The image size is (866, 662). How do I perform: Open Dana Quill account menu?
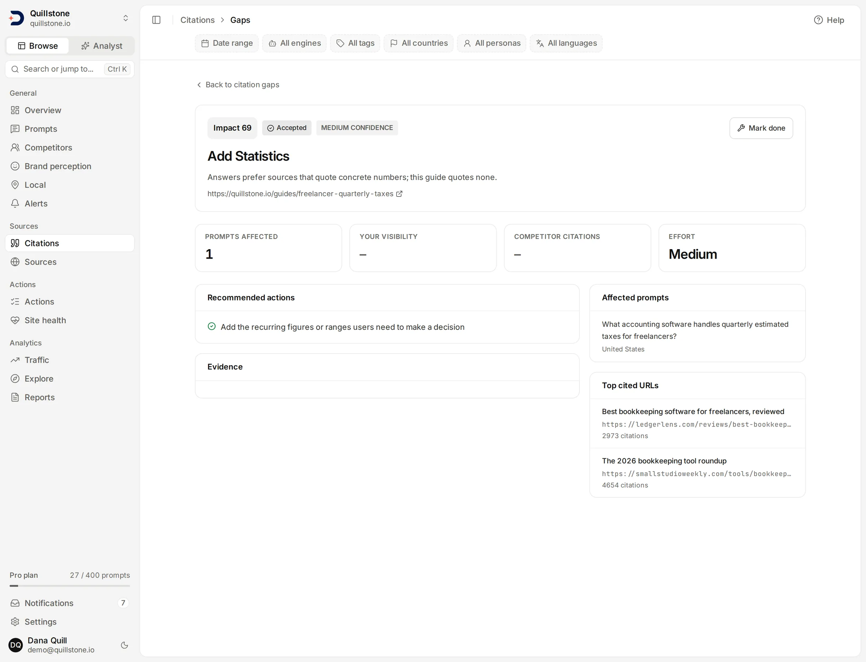(x=61, y=645)
